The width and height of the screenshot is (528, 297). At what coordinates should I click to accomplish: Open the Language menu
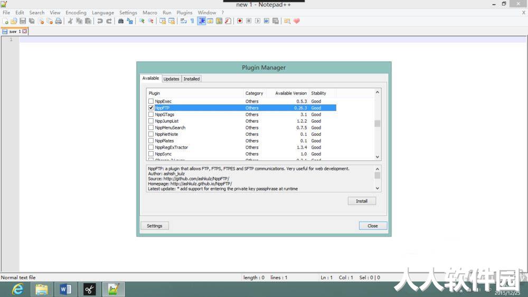103,13
